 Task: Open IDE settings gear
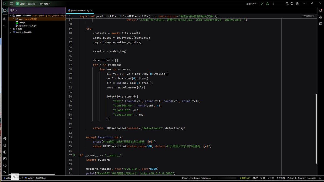click(x=297, y=4)
